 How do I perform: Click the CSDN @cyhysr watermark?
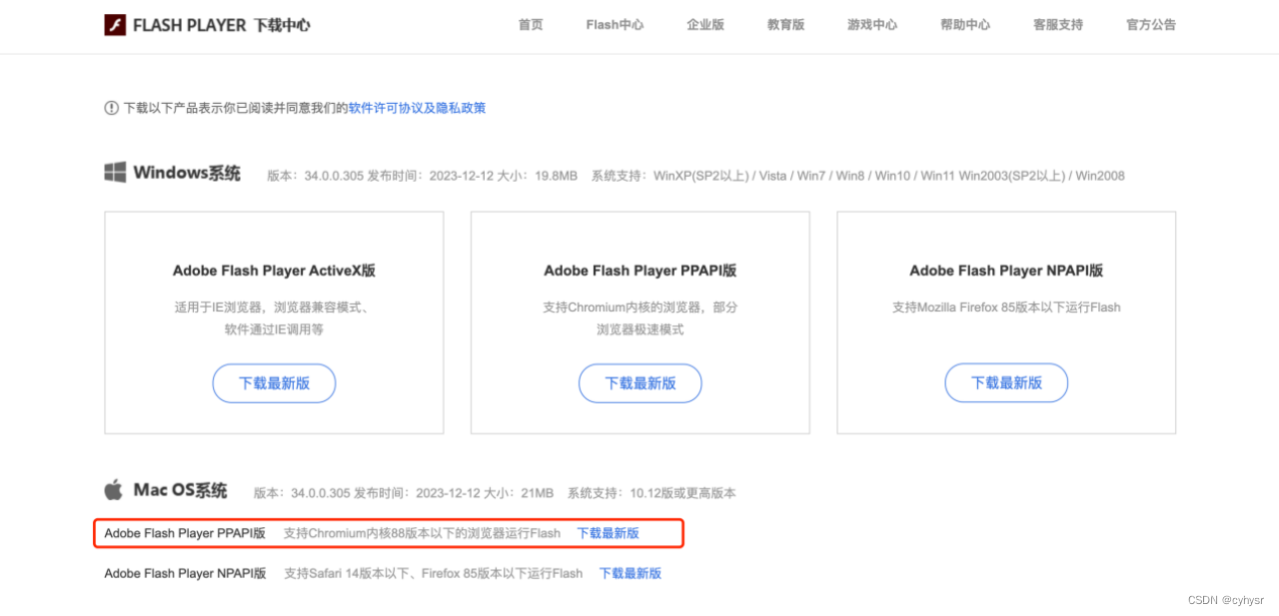click(x=1226, y=599)
